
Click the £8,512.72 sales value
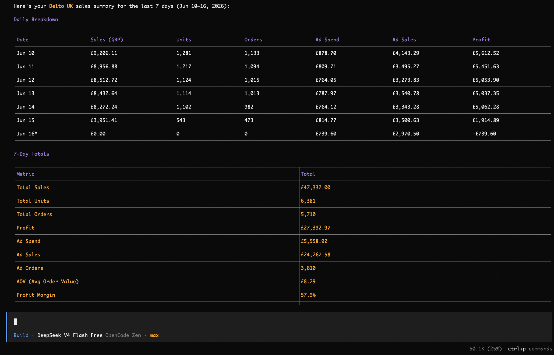104,80
